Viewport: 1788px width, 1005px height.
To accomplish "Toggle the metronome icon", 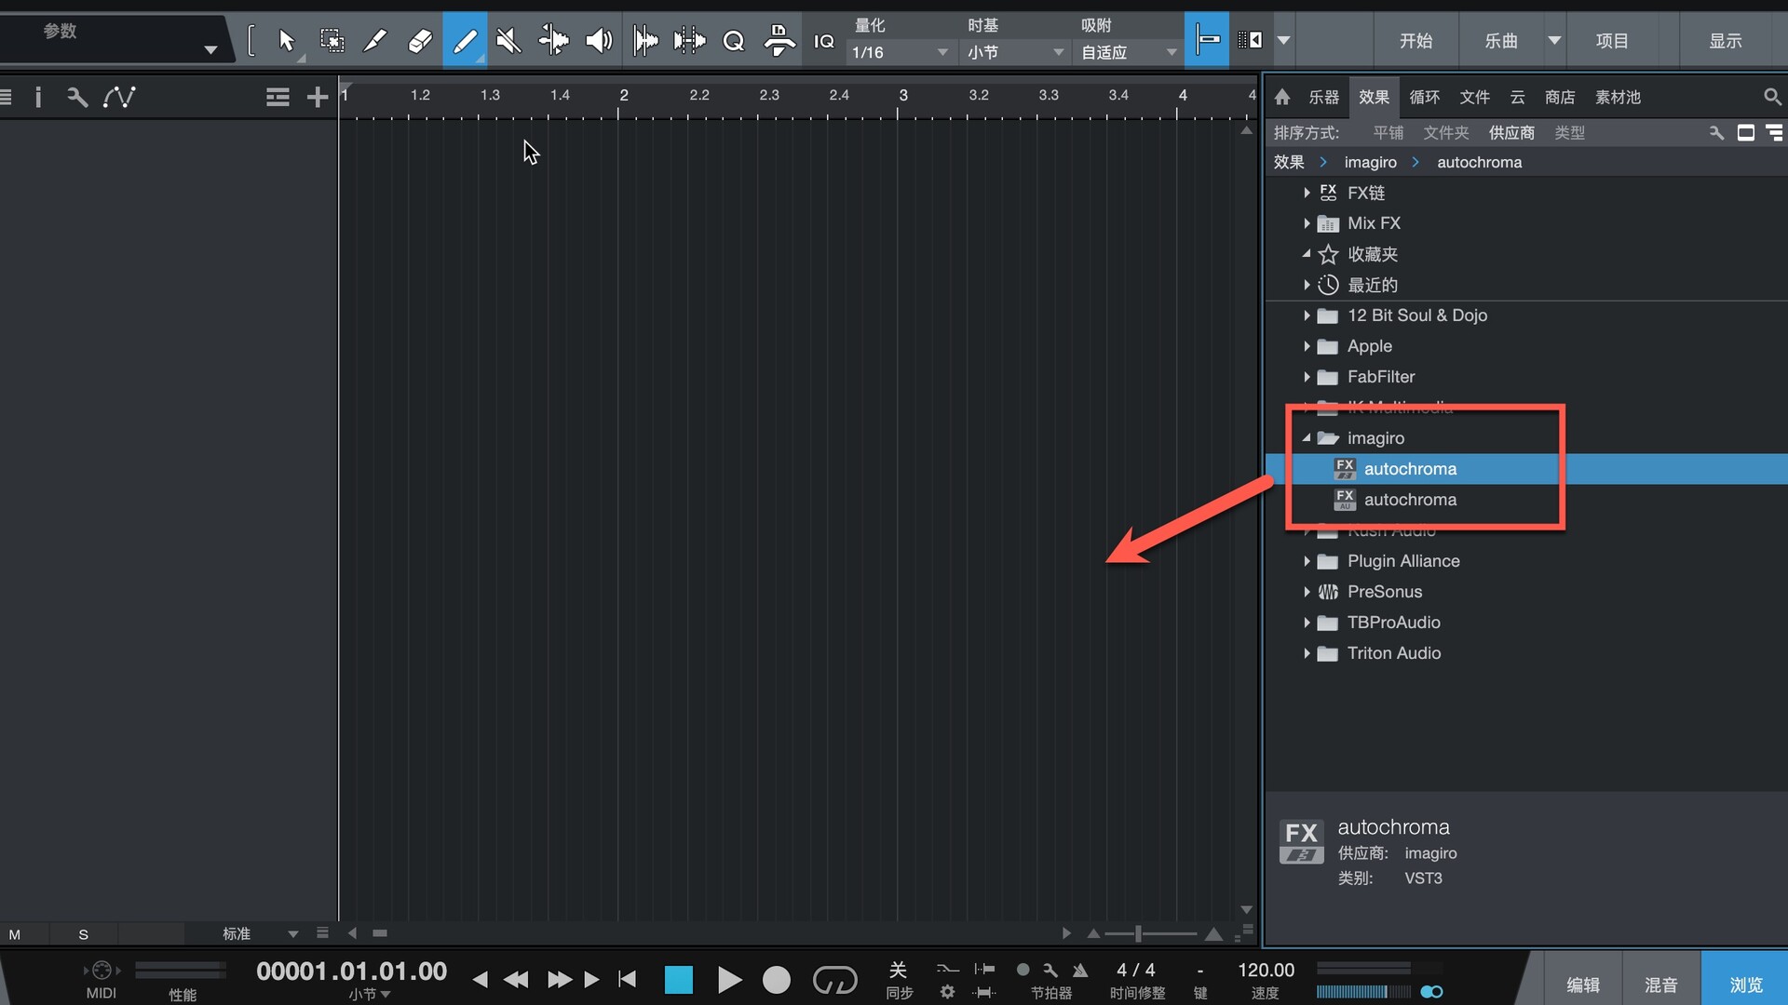I will pyautogui.click(x=1080, y=970).
